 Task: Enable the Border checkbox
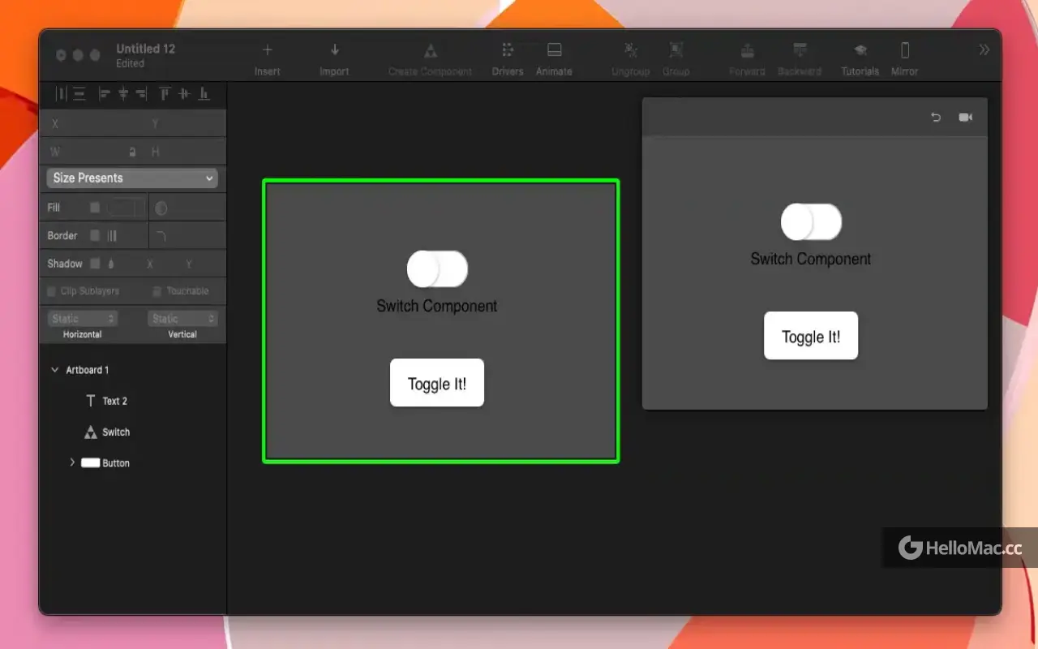(x=95, y=235)
